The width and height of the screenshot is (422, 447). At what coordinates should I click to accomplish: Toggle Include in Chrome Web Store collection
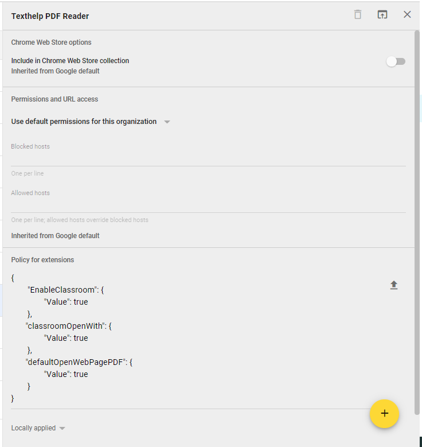pyautogui.click(x=396, y=61)
